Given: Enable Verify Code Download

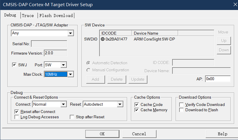Looking at the screenshot, I should (182, 104).
